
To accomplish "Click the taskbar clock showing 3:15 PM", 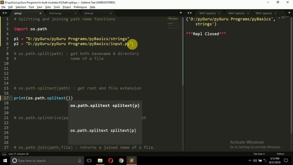I will 275,160.
